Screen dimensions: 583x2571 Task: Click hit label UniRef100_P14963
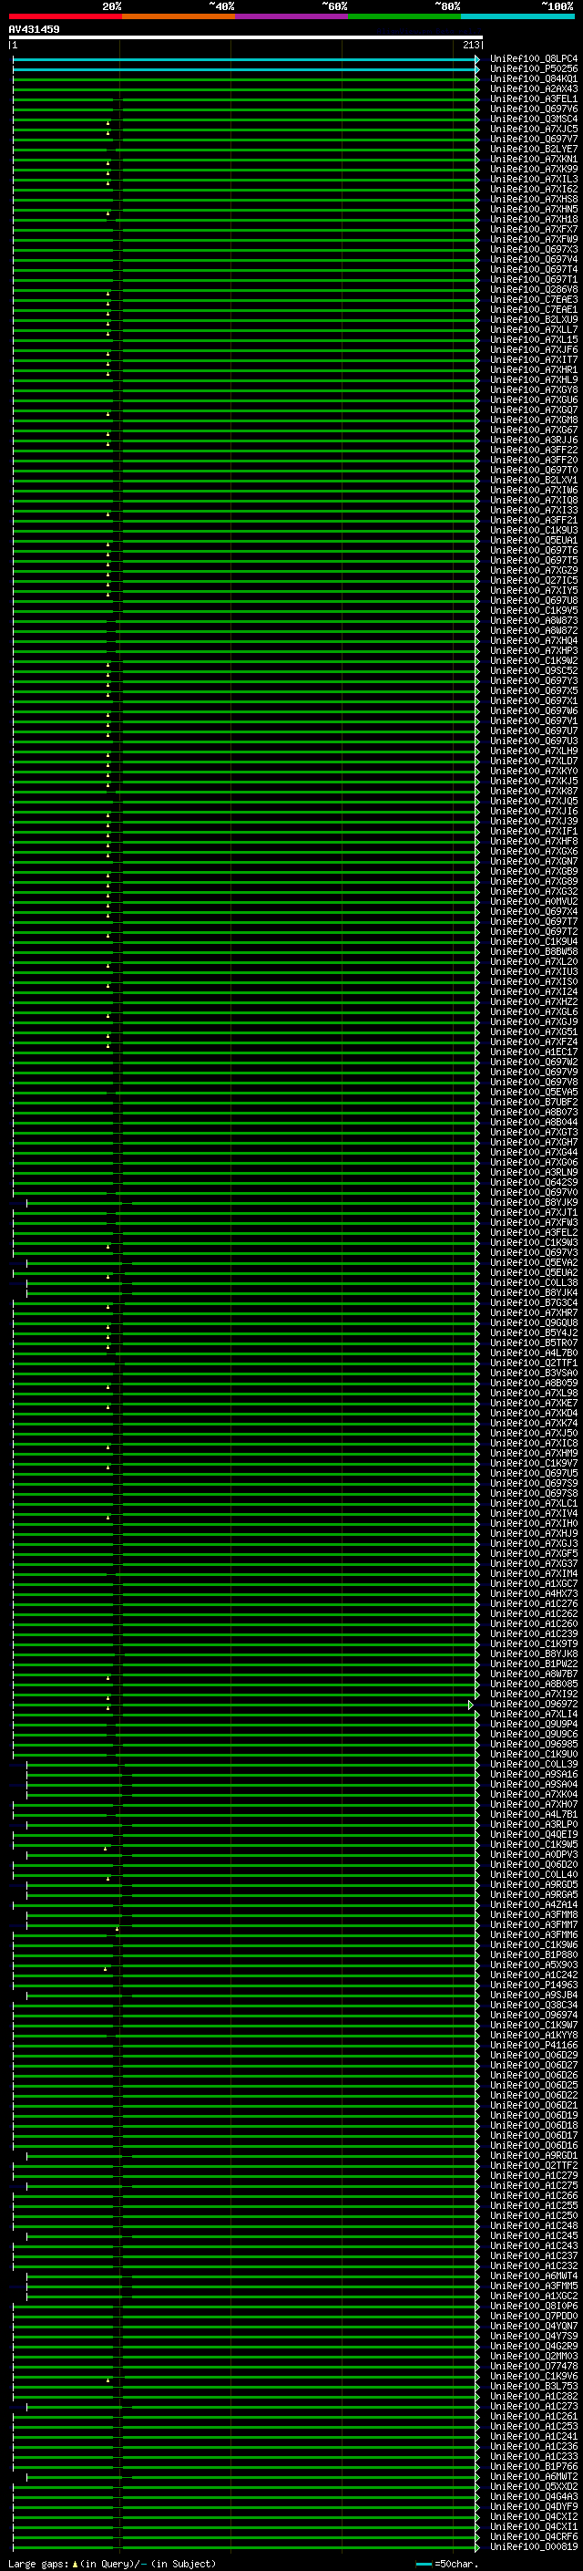(x=519, y=1985)
